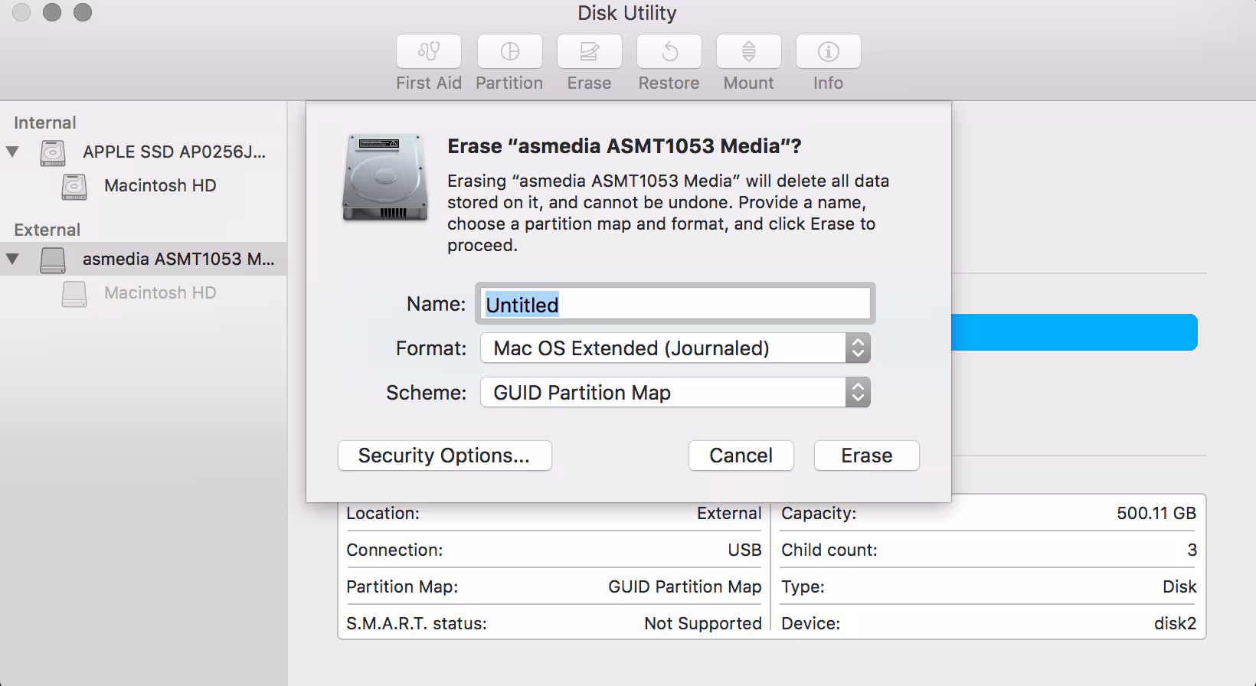Click the Partition pie chart icon

coord(509,51)
